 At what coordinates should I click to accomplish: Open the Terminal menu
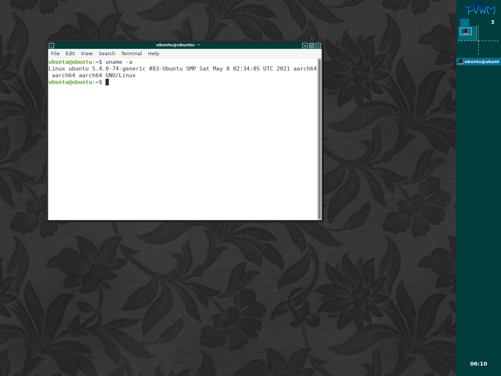coord(131,53)
